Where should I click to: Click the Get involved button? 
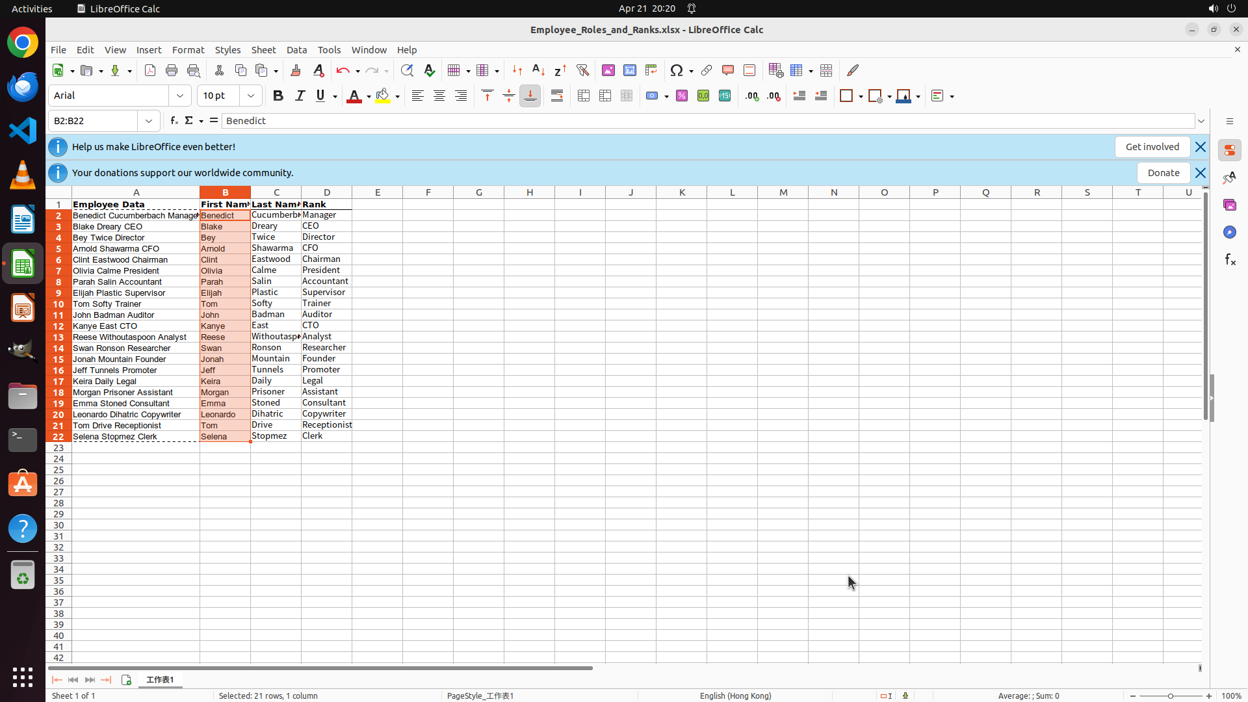(1152, 147)
